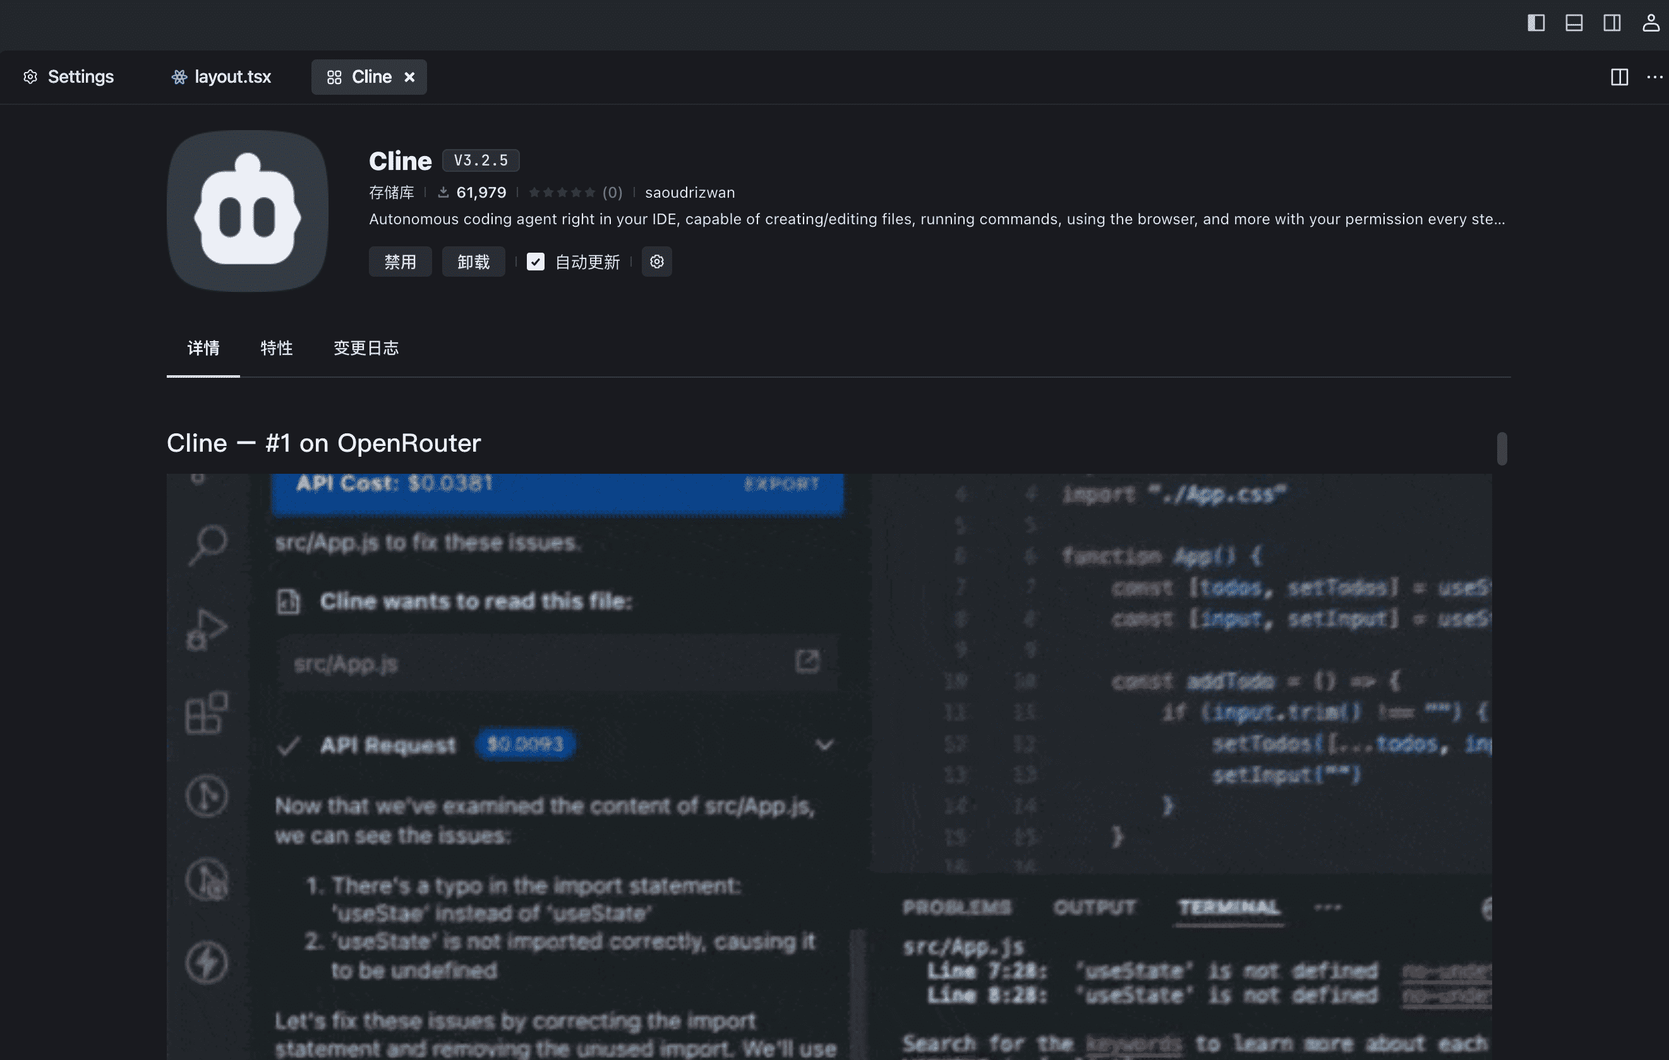Viewport: 1669px width, 1060px height.
Task: Split the editor to the right
Action: 1619,77
